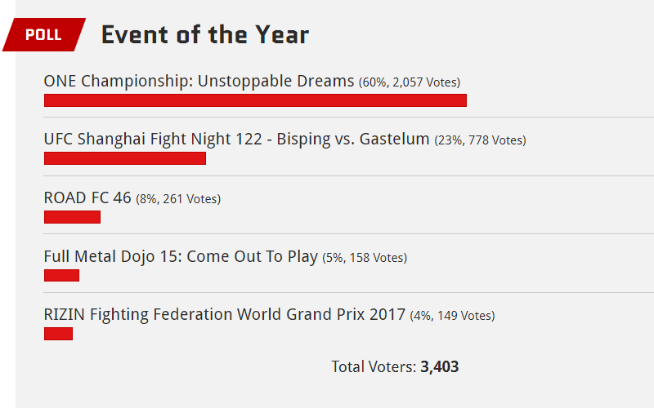654x408 pixels.
Task: Click the ROAD FC 46 result bar
Action: 72,217
